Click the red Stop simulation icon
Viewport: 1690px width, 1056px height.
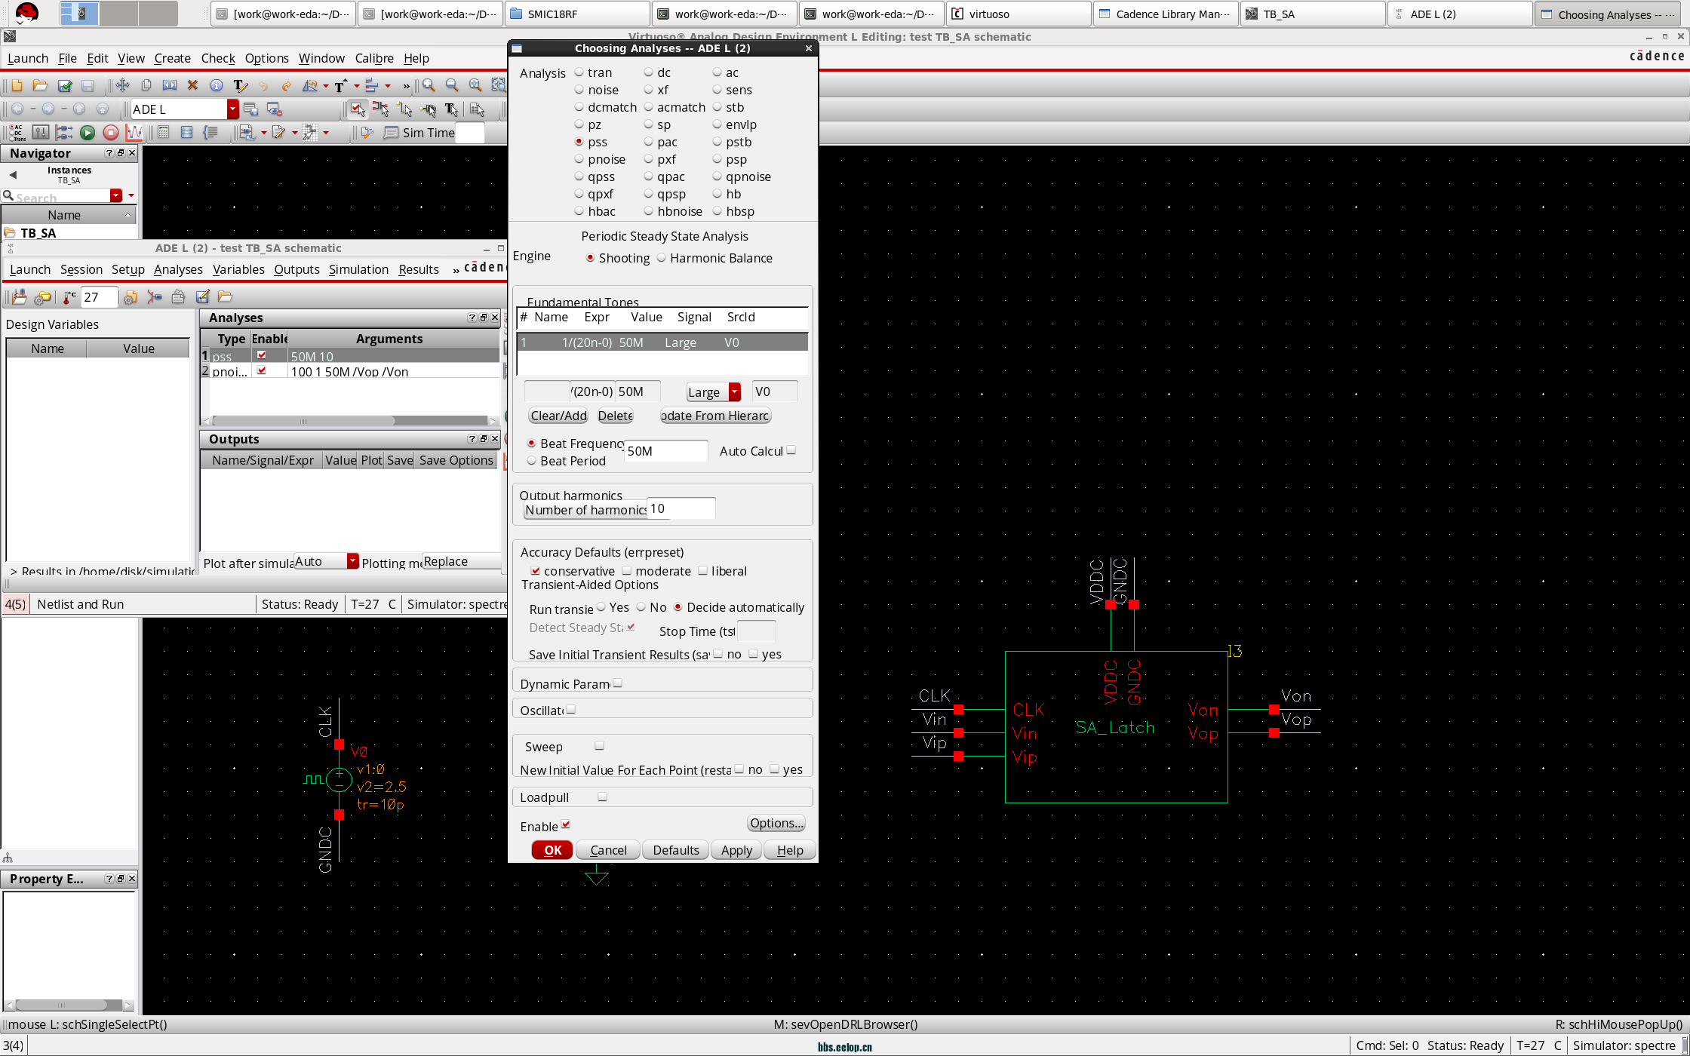click(x=111, y=133)
